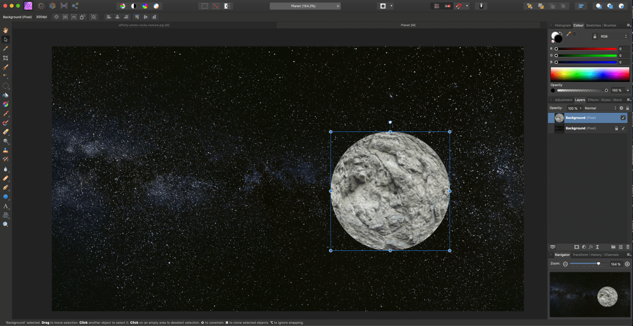Image resolution: width=633 pixels, height=326 pixels.
Task: Select the Crop tool in toolbar
Action: click(x=5, y=58)
